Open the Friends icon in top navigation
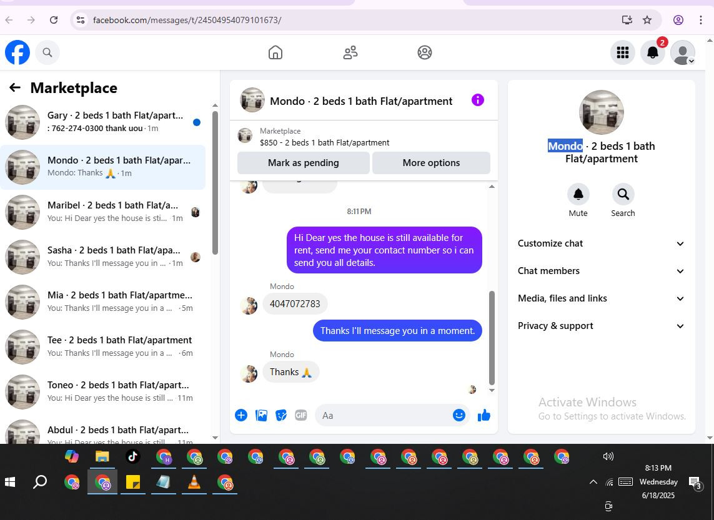 point(350,52)
